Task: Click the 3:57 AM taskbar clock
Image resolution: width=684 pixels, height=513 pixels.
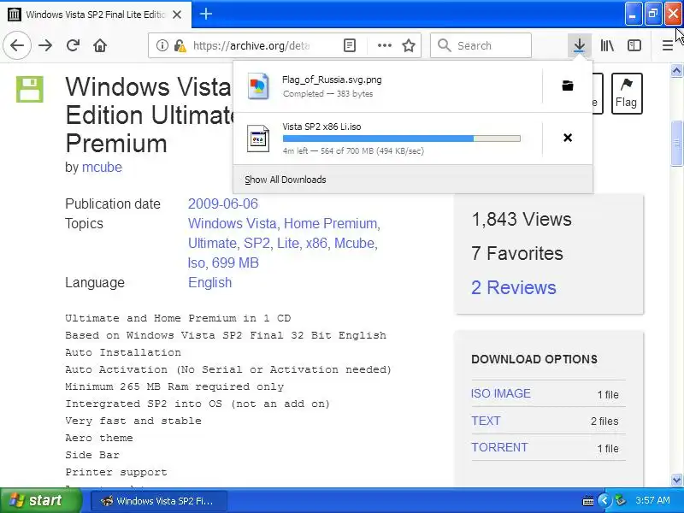Action: 652,500
